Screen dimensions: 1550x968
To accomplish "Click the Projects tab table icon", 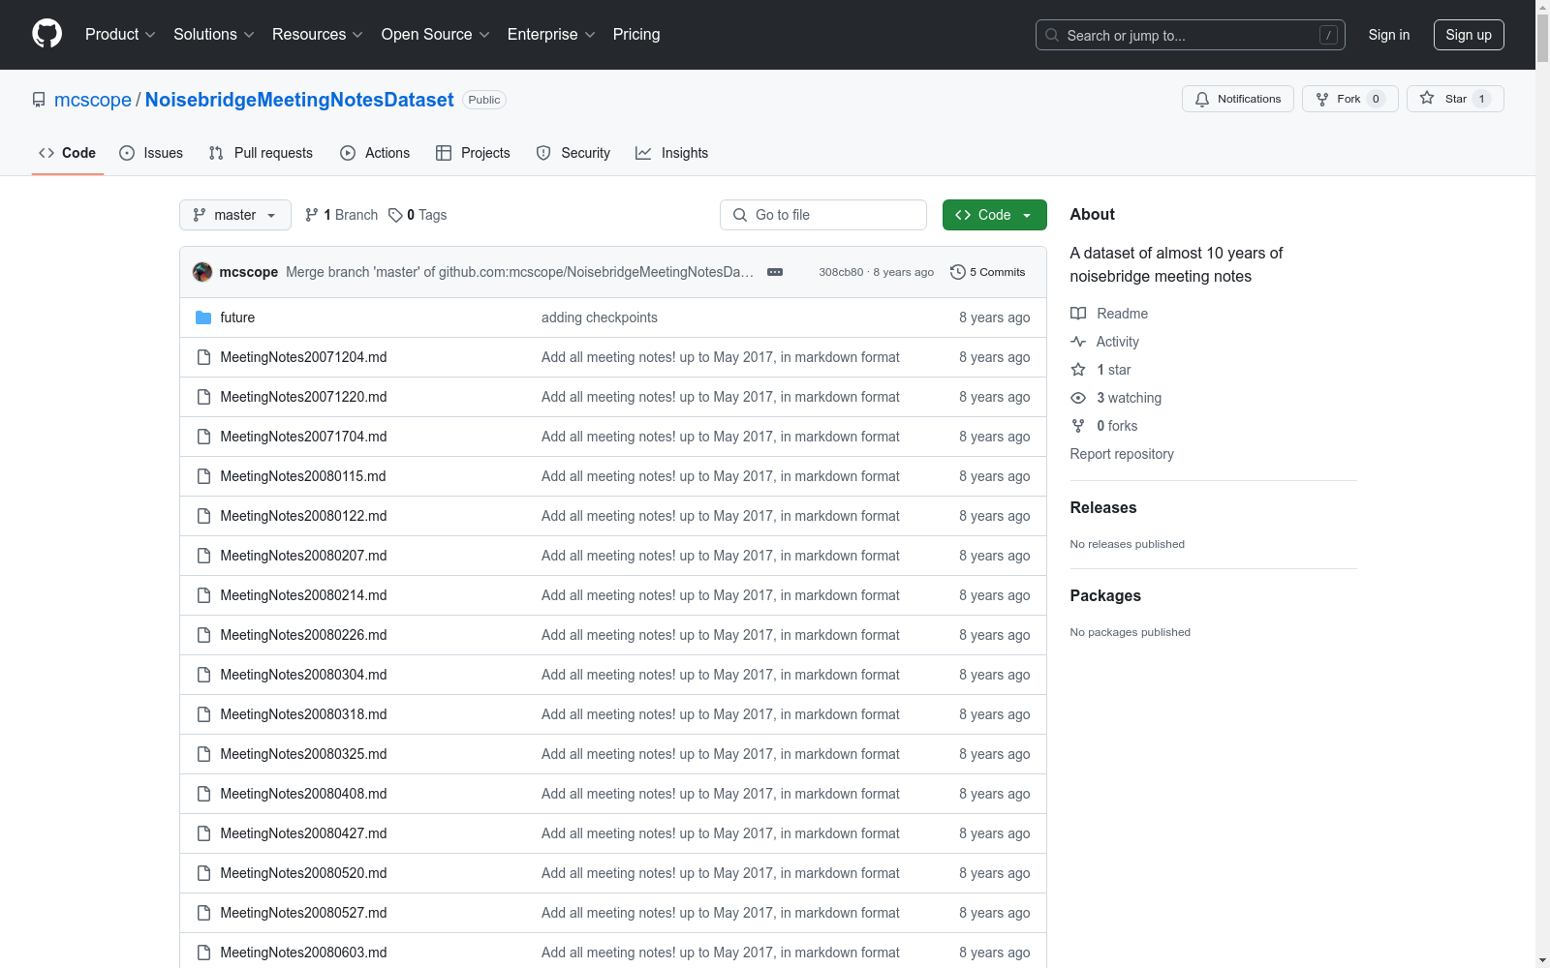I will pyautogui.click(x=444, y=153).
